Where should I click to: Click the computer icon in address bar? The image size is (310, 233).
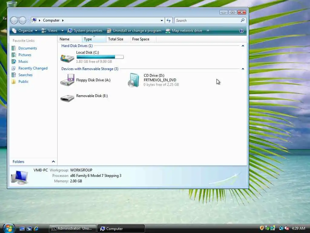pos(35,20)
